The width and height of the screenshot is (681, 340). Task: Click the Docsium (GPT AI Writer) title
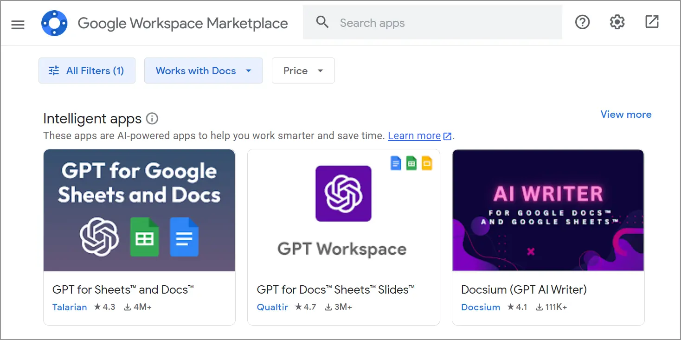[524, 289]
